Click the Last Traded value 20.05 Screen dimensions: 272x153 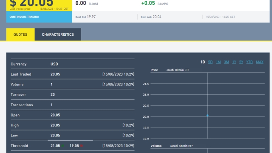tap(55, 74)
